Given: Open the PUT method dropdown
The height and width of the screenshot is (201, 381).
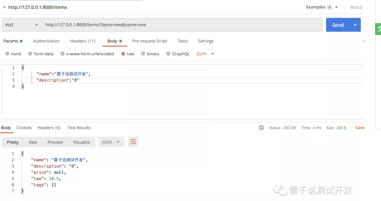Looking at the screenshot, I should pos(22,25).
